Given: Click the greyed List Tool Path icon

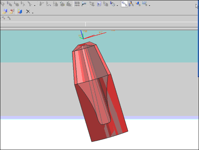Looking at the screenshot, I should [x=55, y=4].
